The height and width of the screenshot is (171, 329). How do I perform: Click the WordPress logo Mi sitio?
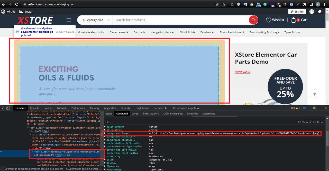(8, 12)
